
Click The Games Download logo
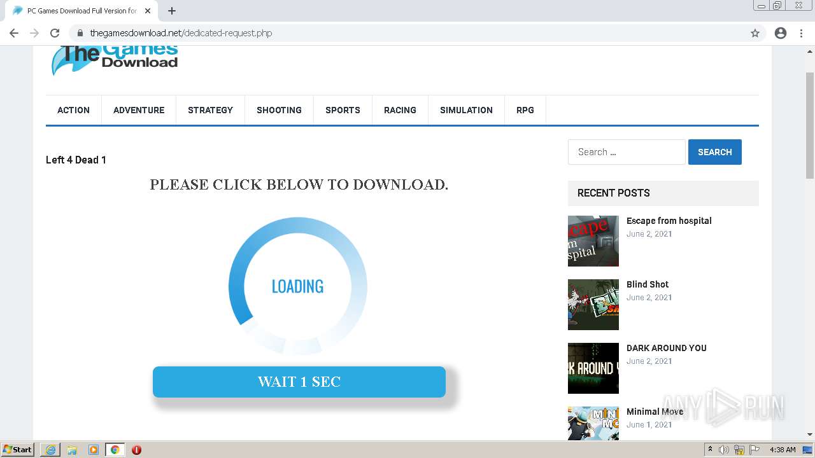(x=115, y=60)
